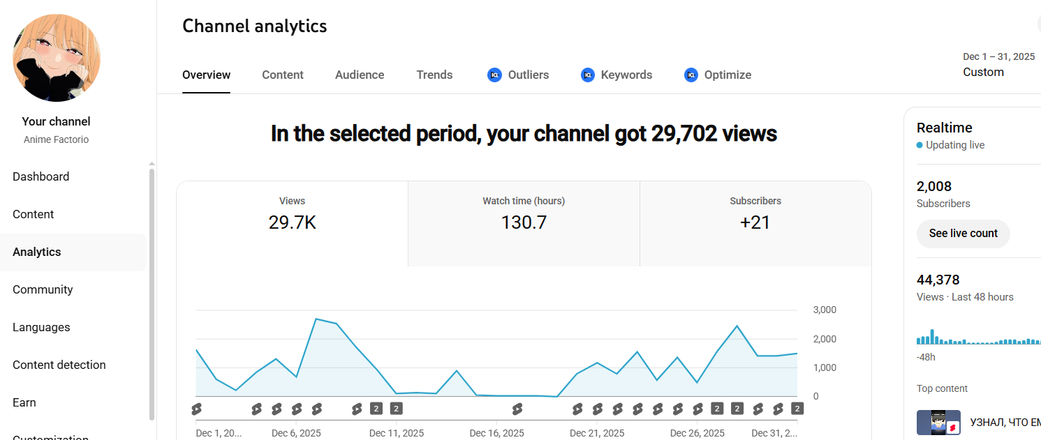1041x440 pixels.
Task: Click the Shorts marker at Dec 5
Action: tap(276, 409)
